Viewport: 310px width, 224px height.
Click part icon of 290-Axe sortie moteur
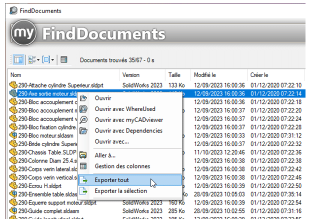tap(13, 93)
